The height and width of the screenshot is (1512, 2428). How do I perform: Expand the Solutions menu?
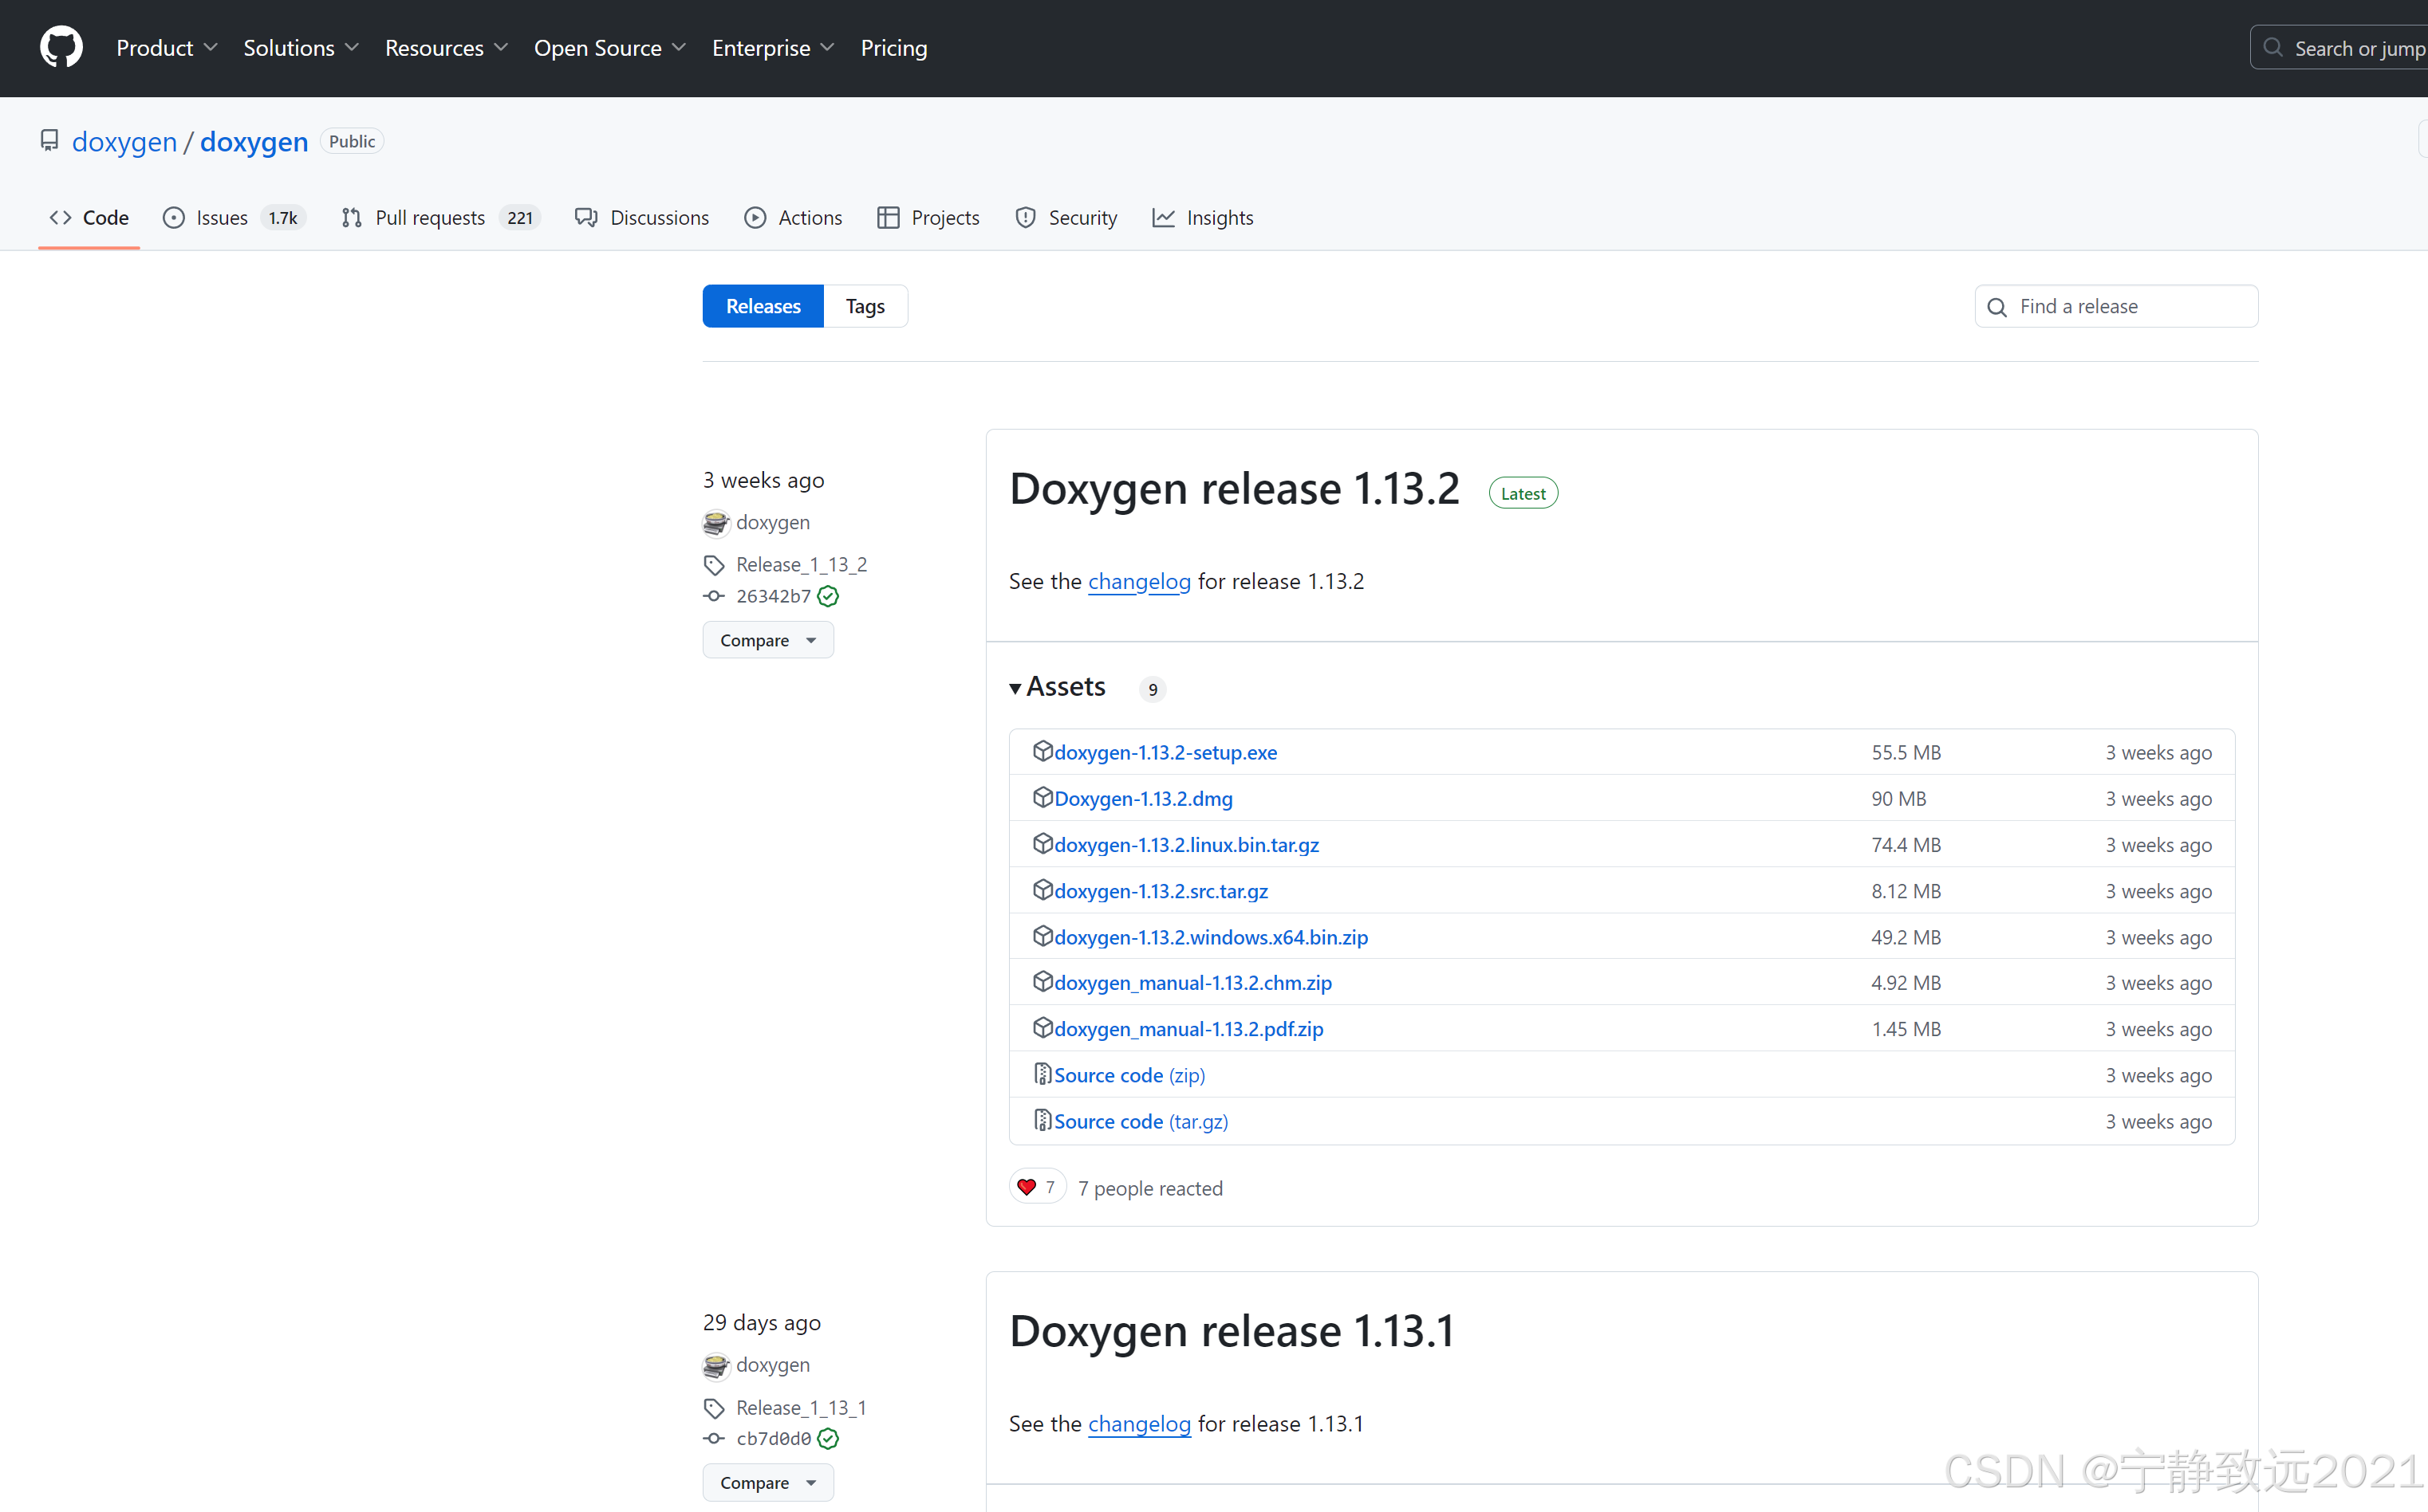pos(302,47)
